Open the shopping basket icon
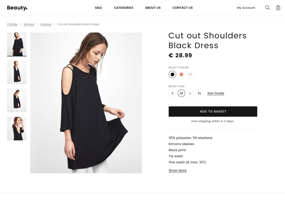Image resolution: width=285 pixels, height=203 pixels. click(278, 8)
